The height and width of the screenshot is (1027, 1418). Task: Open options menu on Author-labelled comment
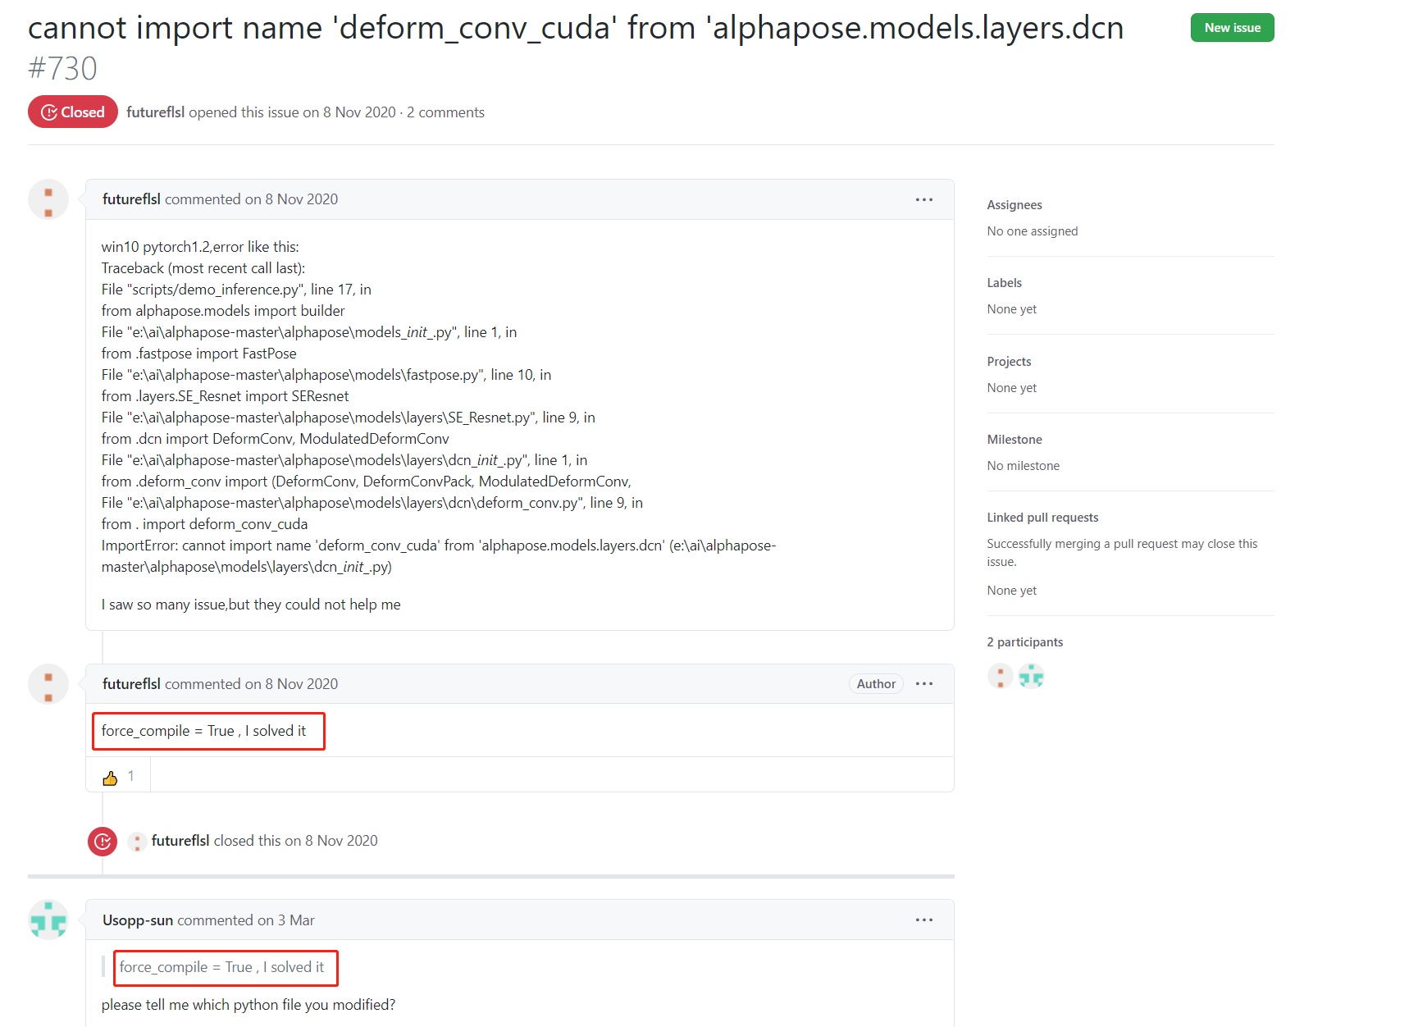coord(924,684)
